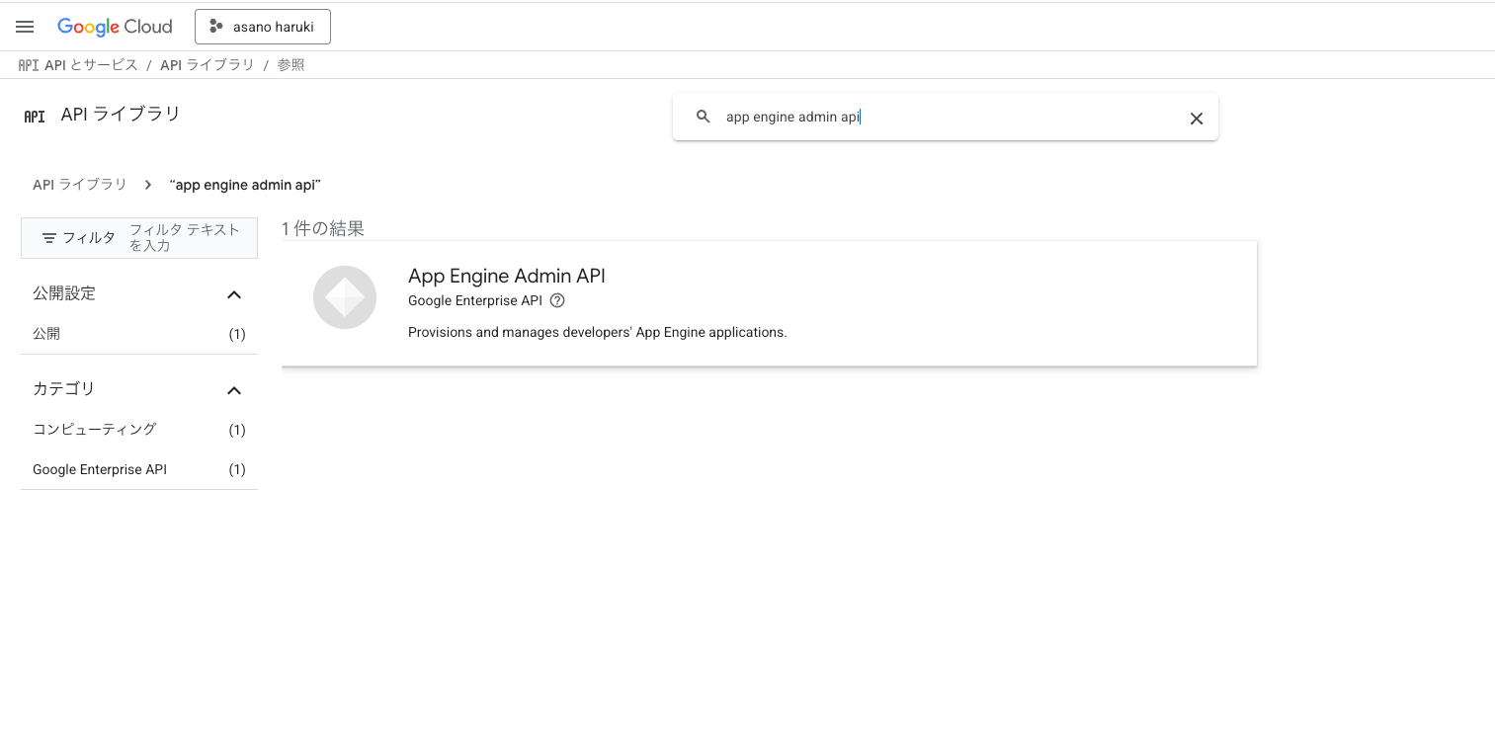The width and height of the screenshot is (1495, 733).
Task: Click the フィルタ filter icon
Action: pos(49,238)
